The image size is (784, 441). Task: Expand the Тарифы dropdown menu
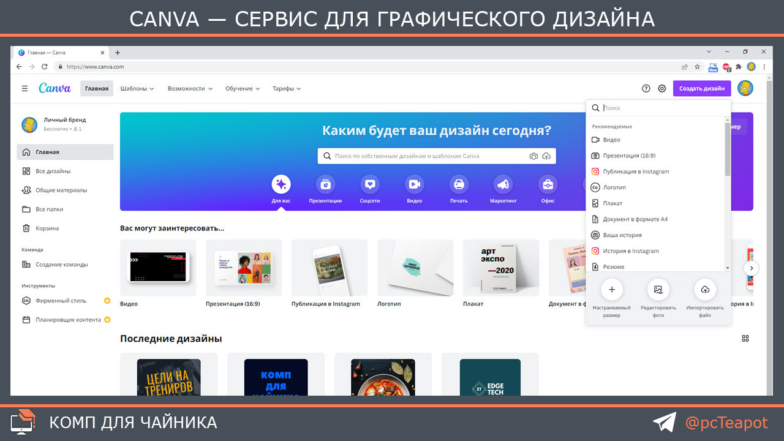coord(287,88)
